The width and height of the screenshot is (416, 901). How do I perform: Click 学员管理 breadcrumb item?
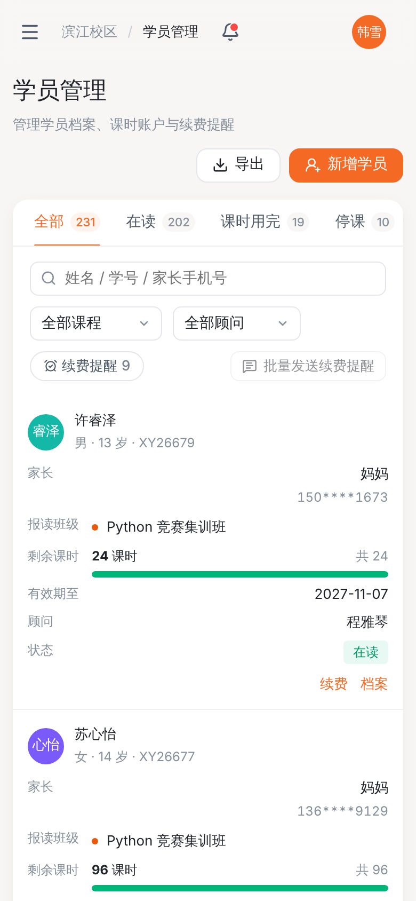pyautogui.click(x=171, y=32)
